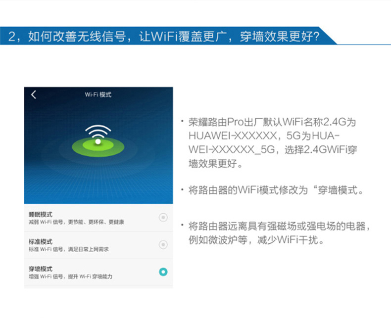The height and width of the screenshot is (319, 391).
Task: Click the green coverage circle graphic
Action: coord(98,147)
